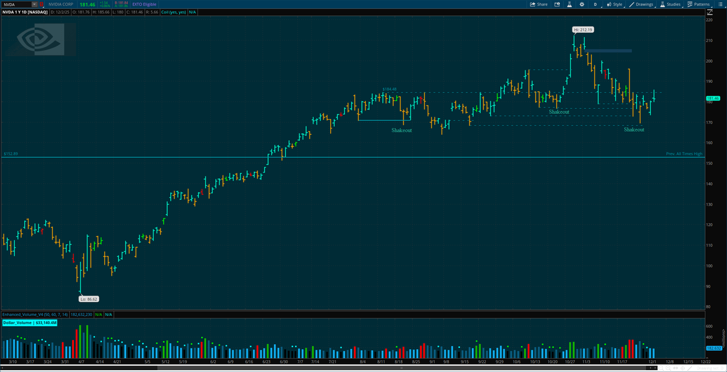Click the EXTO Eligible link

point(144,4)
